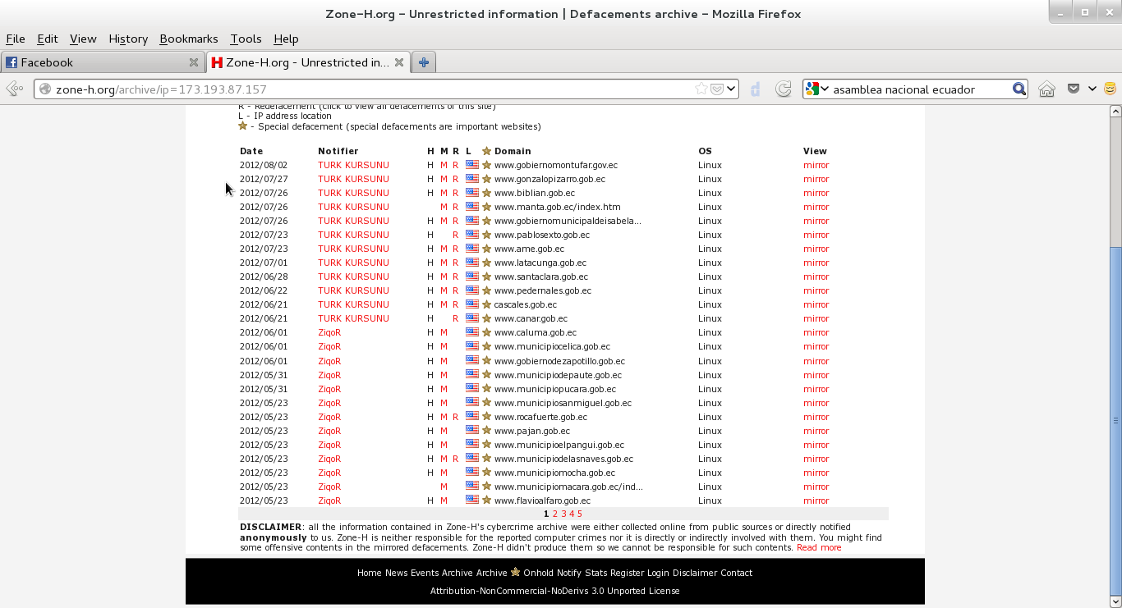Screen dimensions: 1122x608
Task: Click Onhold in the footer navigation
Action: (538, 573)
